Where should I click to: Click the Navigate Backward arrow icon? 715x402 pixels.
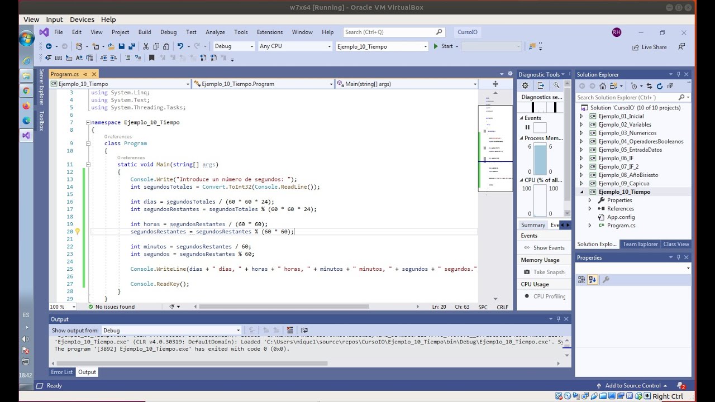(49, 46)
